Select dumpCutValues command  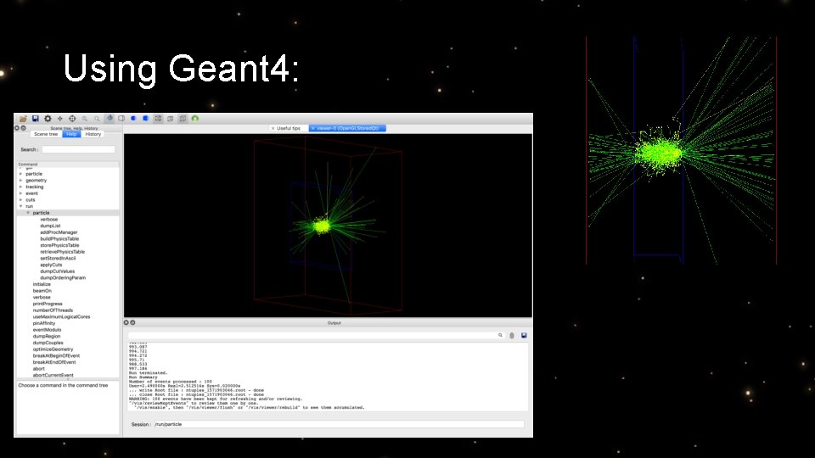57,271
